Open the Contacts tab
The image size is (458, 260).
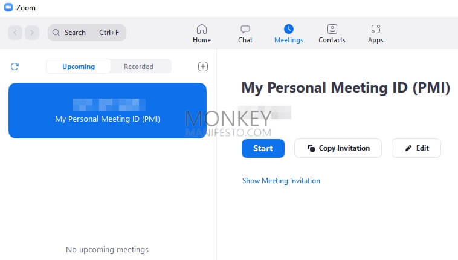click(332, 34)
